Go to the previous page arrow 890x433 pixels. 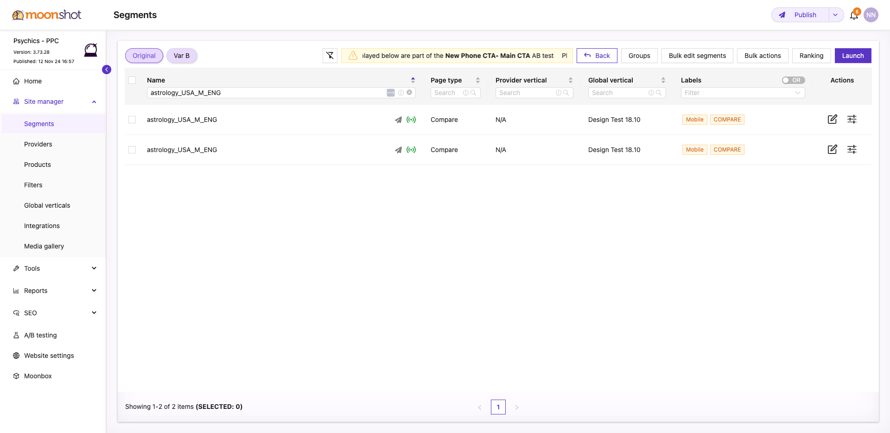(x=480, y=407)
